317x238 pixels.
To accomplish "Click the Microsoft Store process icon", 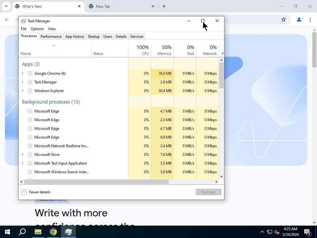I will pos(30,155).
